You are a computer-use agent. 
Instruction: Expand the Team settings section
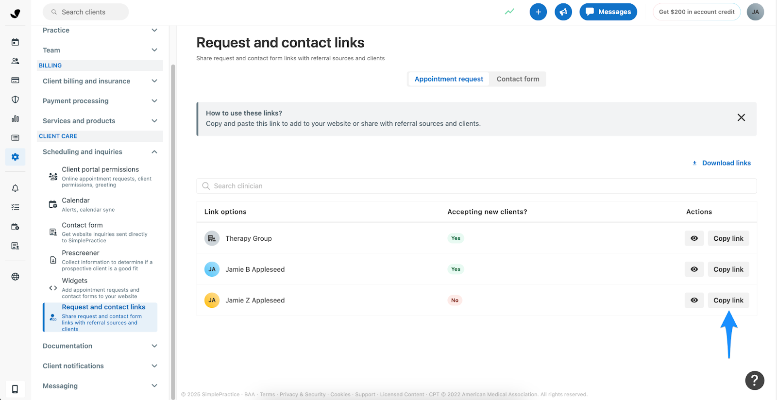pos(100,50)
